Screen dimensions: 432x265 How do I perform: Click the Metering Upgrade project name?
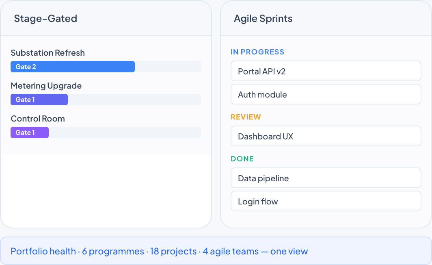pyautogui.click(x=46, y=86)
